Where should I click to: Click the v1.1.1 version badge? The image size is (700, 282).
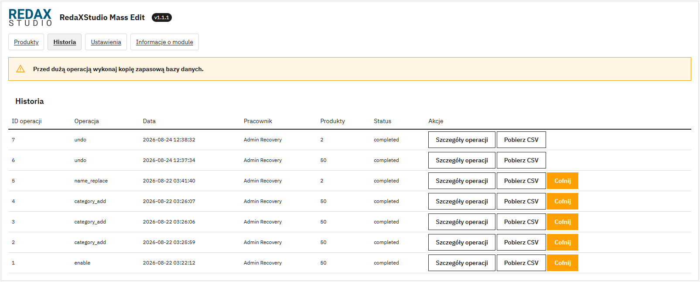pos(162,17)
